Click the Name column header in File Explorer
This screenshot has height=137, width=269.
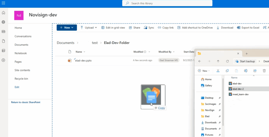pyautogui.click(x=234, y=78)
